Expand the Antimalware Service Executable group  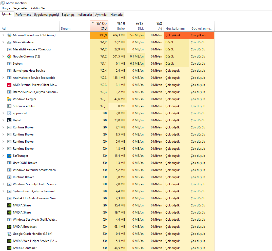coord(3,78)
